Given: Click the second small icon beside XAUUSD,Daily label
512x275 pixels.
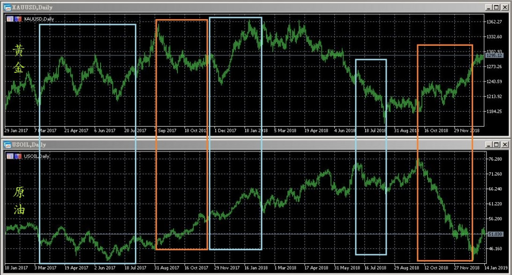Looking at the screenshot, I should point(17,19).
